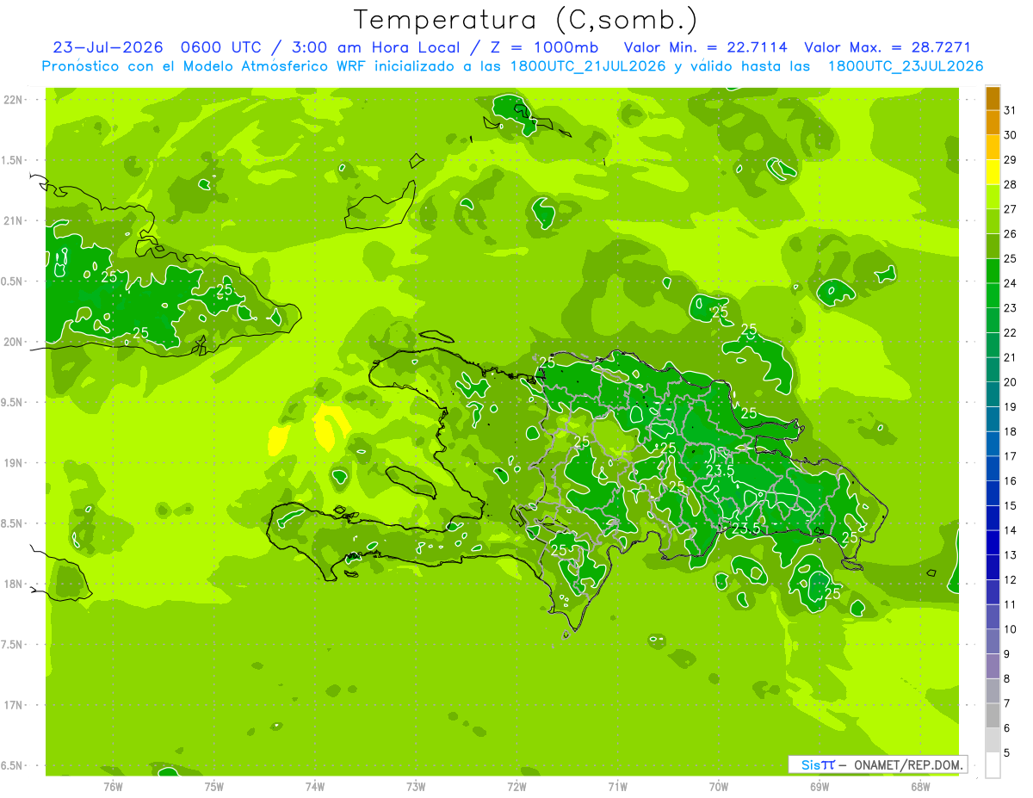The image size is (1033, 798).
Task: Pick the blue legend swatch between 16 and 17
Action: click(993, 469)
